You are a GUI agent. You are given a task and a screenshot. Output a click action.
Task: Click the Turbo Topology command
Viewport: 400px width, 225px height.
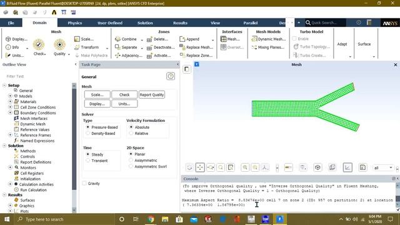[x=312, y=47]
